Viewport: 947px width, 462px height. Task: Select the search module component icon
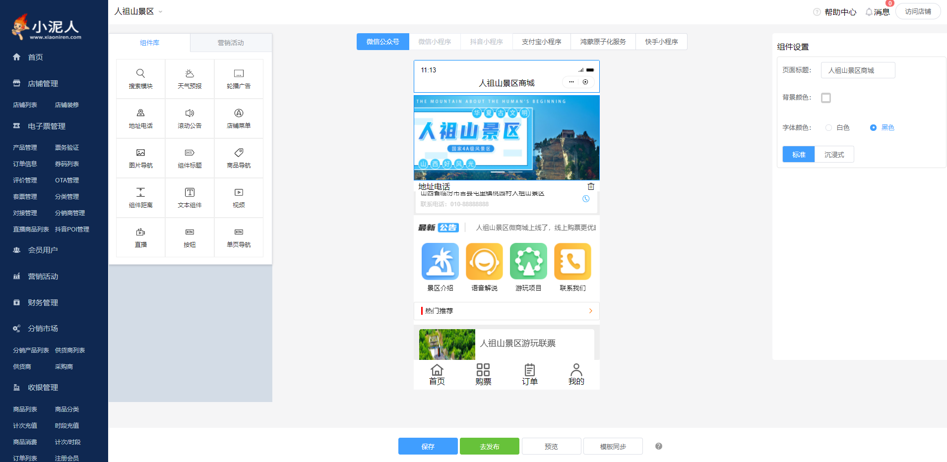140,74
